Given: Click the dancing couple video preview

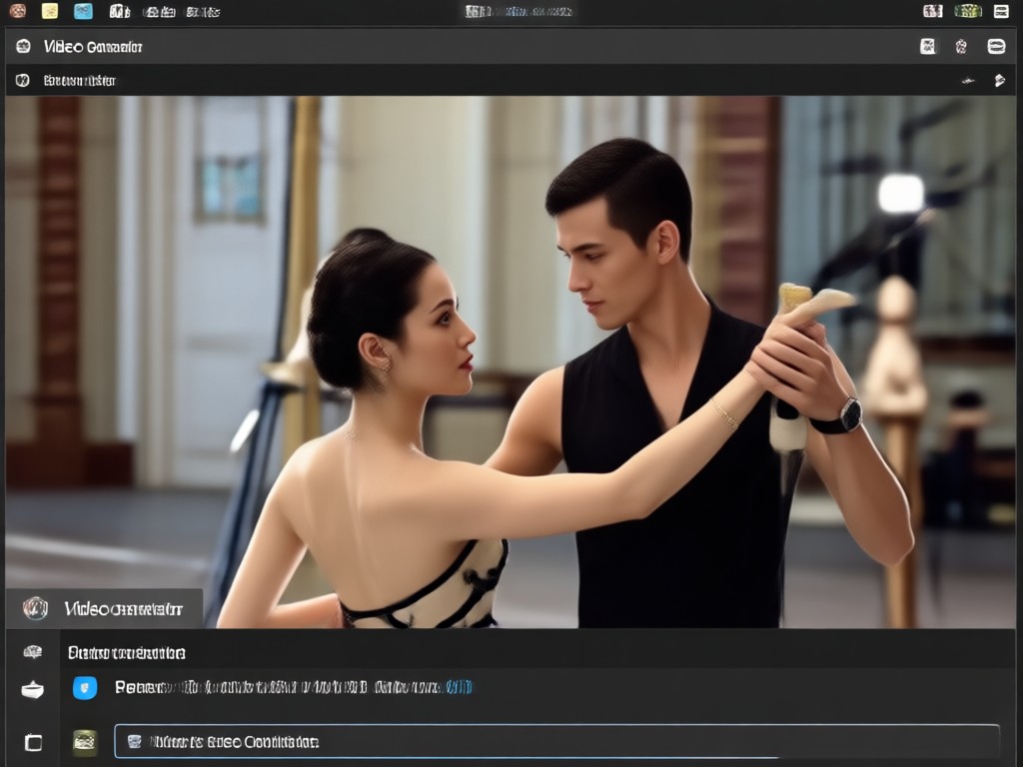Looking at the screenshot, I should tap(511, 362).
